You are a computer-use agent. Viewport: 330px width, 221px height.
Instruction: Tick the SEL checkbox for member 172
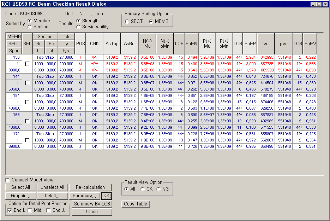(x=27, y=140)
